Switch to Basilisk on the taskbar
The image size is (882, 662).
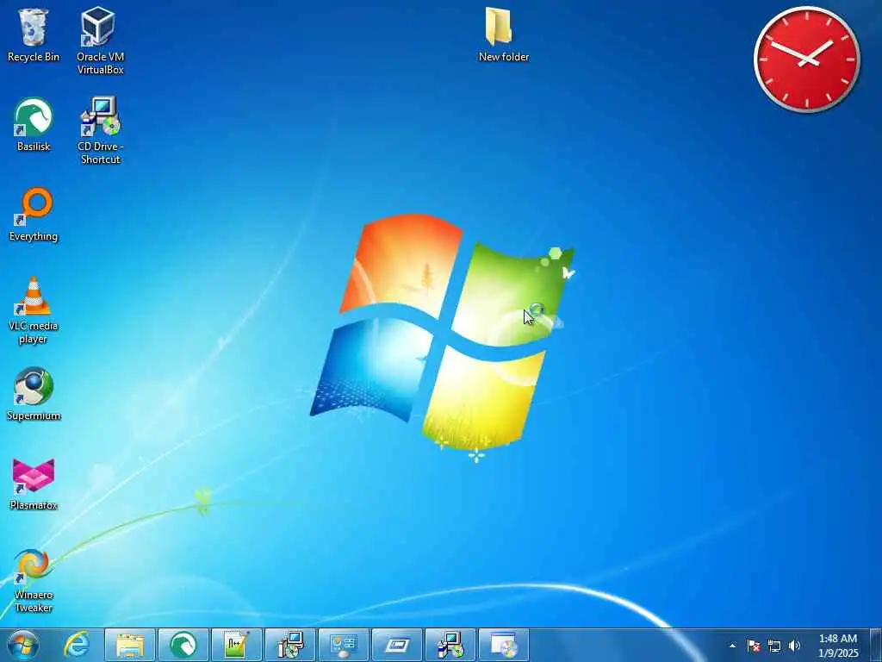pos(183,645)
